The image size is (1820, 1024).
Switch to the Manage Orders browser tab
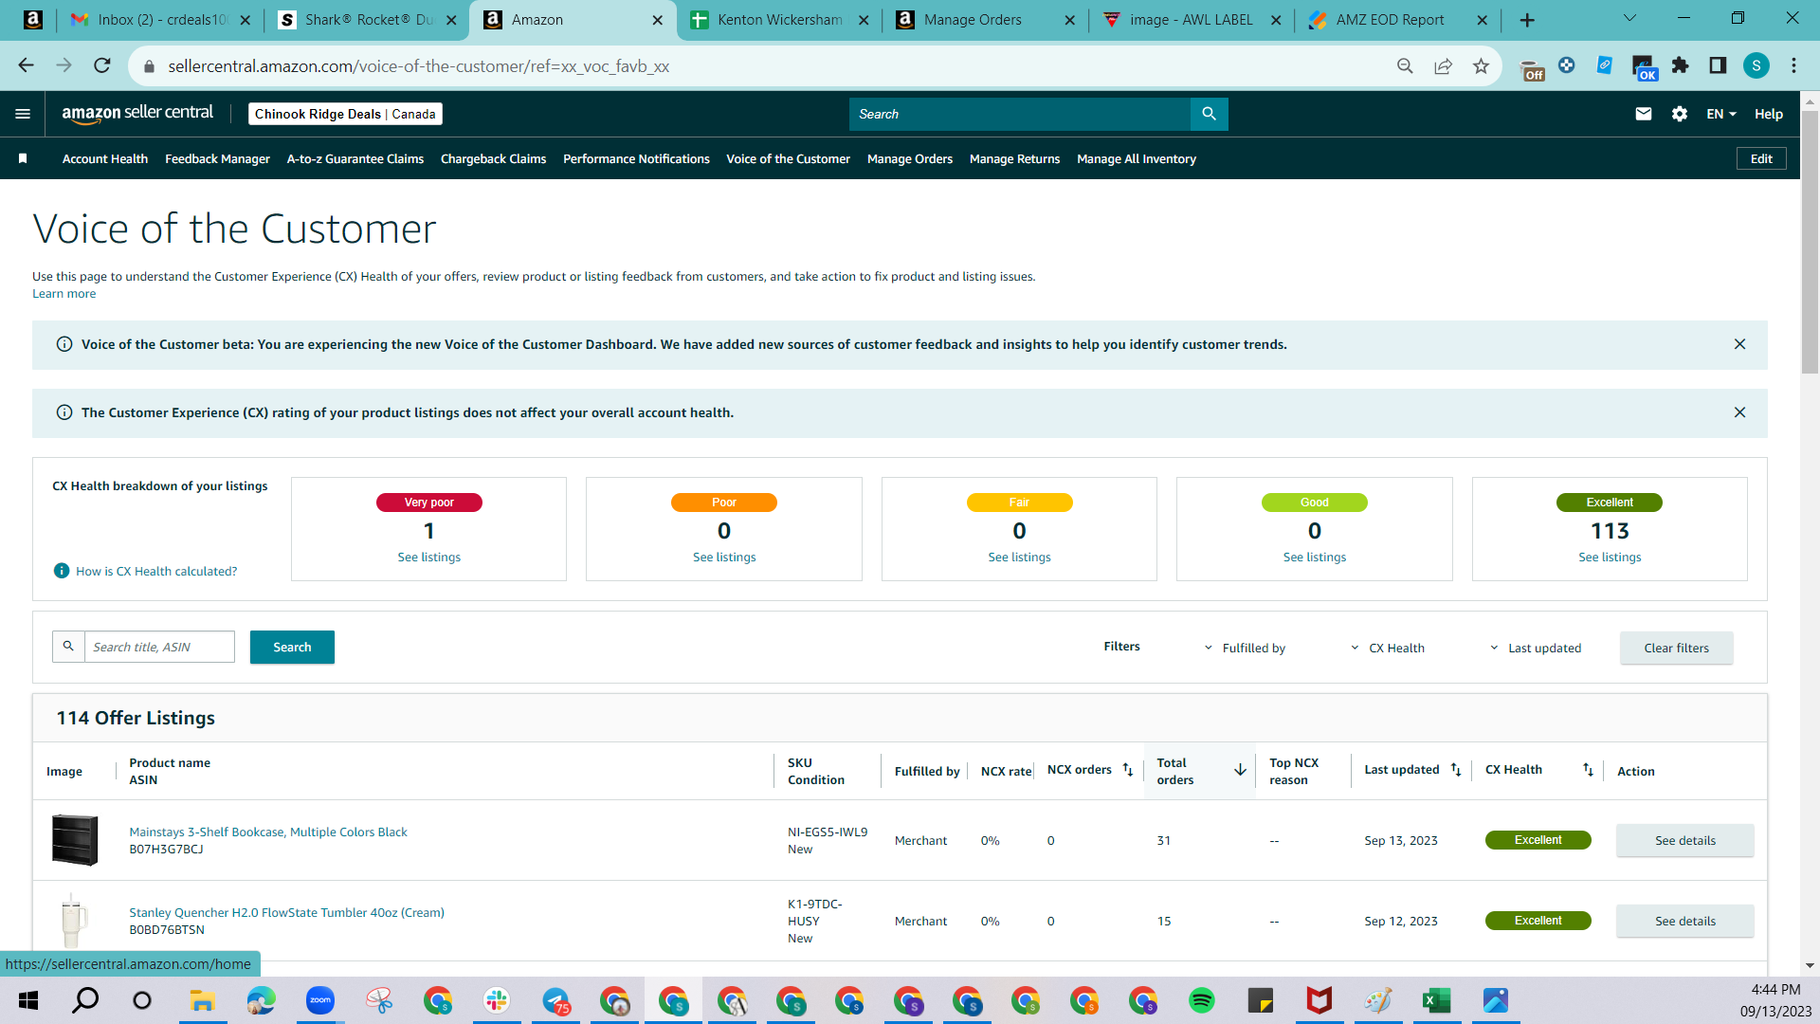pyautogui.click(x=986, y=20)
